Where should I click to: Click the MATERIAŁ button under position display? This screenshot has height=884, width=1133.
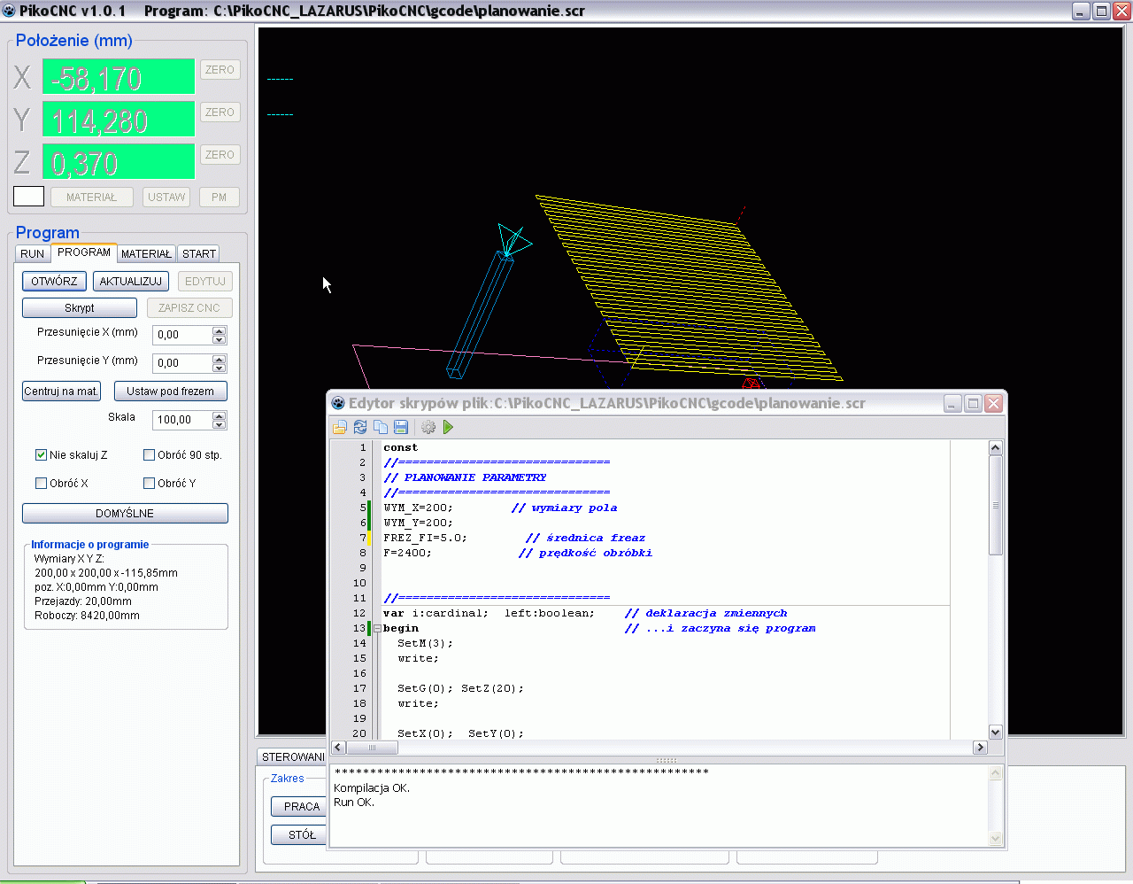[x=91, y=197]
